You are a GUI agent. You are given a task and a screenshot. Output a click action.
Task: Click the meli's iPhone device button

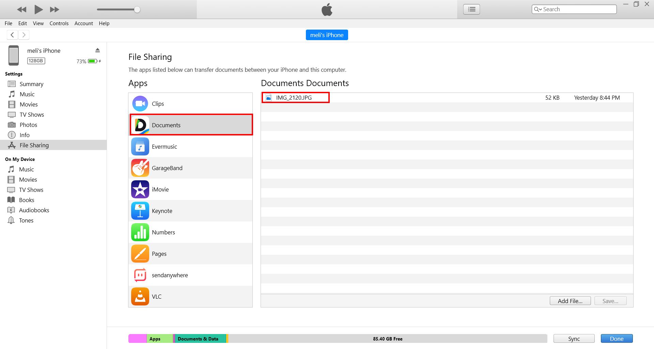pyautogui.click(x=327, y=35)
